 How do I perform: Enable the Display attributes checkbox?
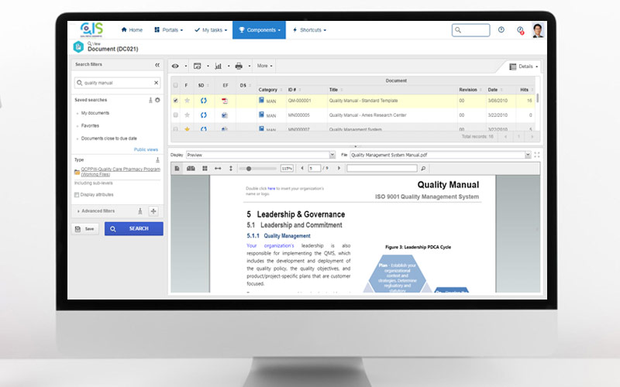coord(77,195)
